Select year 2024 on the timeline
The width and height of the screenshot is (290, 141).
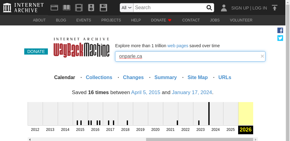click(x=215, y=130)
